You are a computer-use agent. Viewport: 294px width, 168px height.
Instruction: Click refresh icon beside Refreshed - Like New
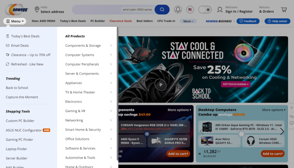[7, 64]
